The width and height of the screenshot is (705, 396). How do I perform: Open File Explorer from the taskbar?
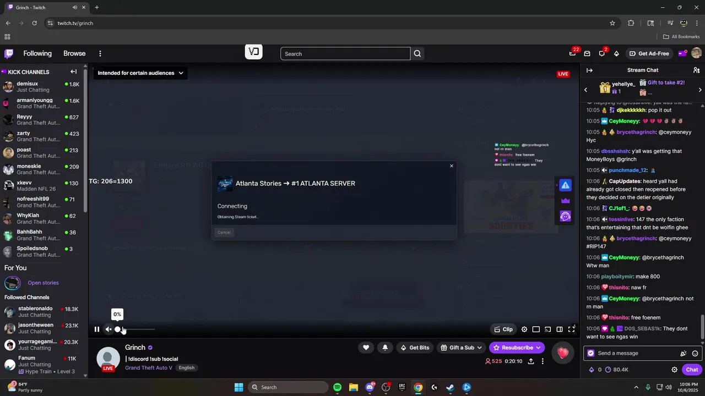[x=354, y=387]
